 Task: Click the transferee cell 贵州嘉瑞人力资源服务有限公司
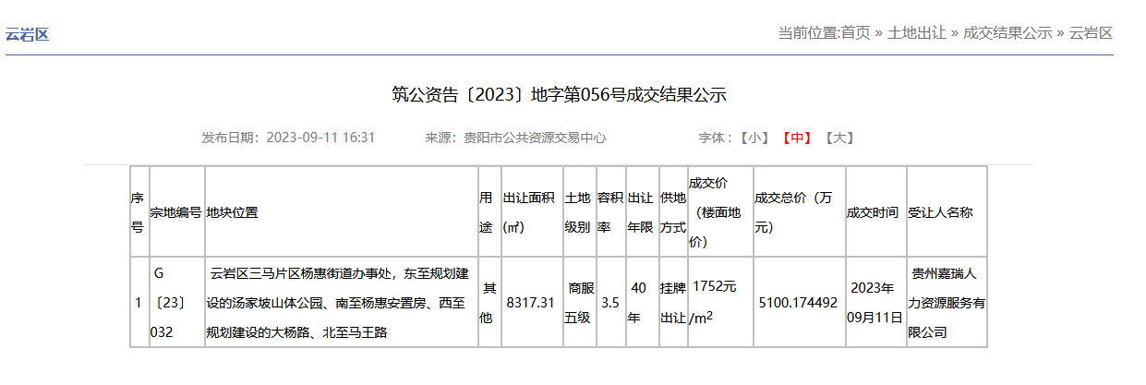point(947,302)
